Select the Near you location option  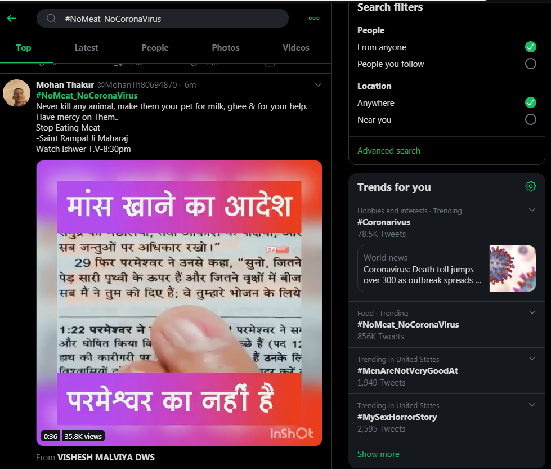point(530,119)
